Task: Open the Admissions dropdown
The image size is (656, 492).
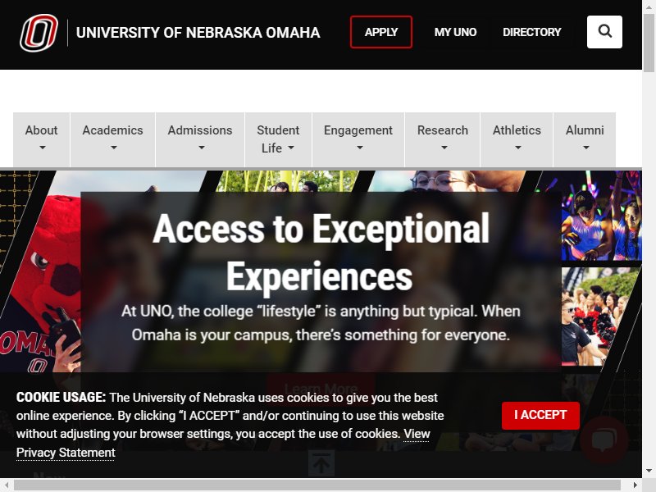Action: 200,139
